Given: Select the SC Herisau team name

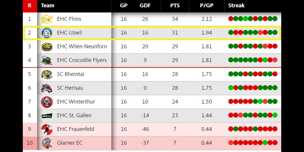Looking at the screenshot, I should [x=70, y=88].
